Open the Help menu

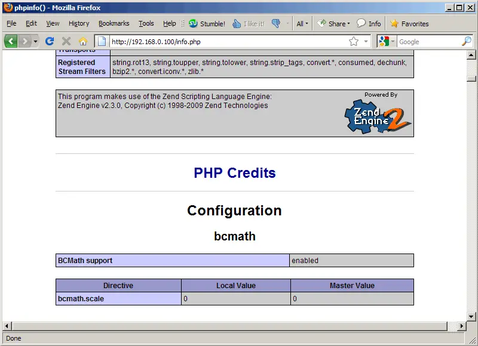pyautogui.click(x=170, y=23)
